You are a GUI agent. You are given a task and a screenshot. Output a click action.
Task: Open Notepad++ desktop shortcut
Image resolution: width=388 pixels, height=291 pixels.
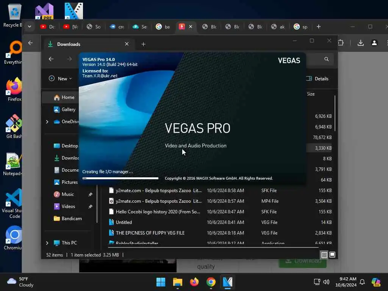(14, 164)
